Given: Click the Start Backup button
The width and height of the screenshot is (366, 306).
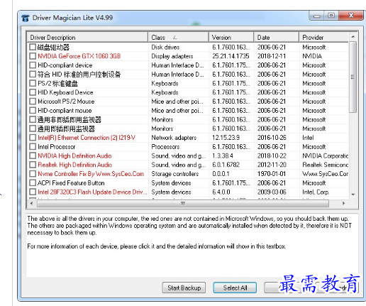Looking at the screenshot, I should 184,288.
